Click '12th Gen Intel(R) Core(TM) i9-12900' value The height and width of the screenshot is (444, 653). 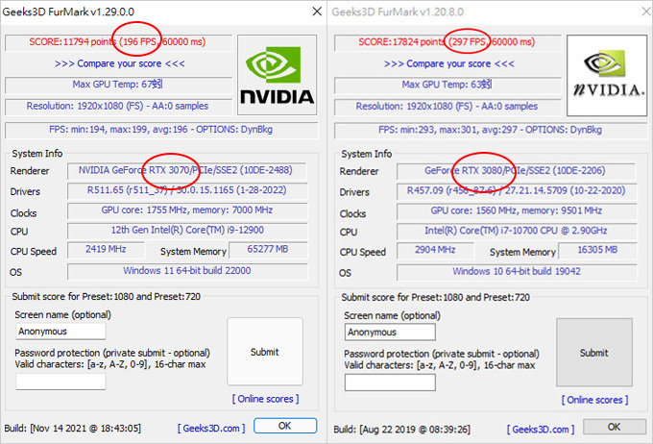pos(187,230)
